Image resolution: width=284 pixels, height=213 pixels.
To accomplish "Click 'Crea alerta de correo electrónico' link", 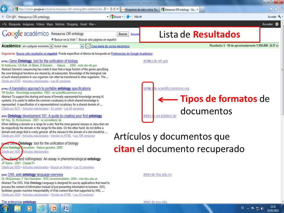I will (x=110, y=46).
